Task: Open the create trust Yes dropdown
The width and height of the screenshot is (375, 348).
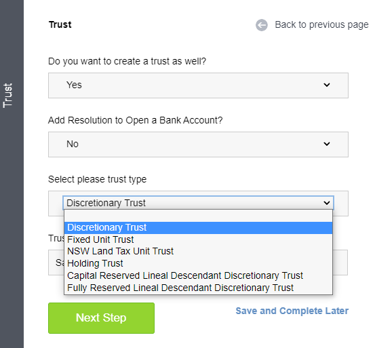Action: click(198, 85)
